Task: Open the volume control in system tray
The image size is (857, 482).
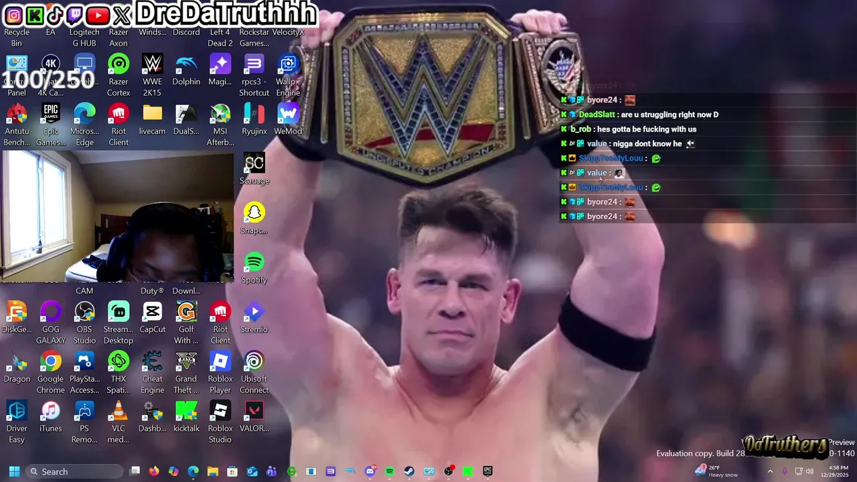Action: [810, 471]
